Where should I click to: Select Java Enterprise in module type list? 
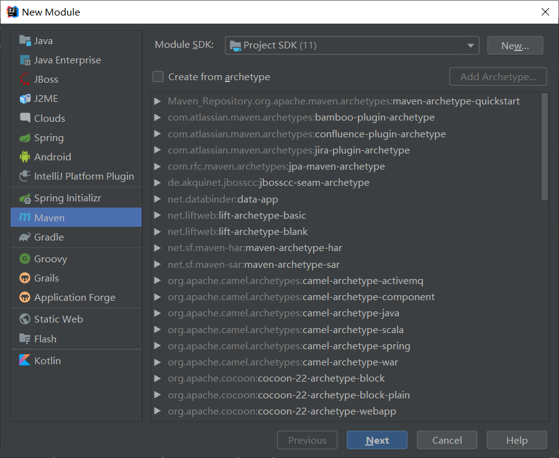pyautogui.click(x=76, y=60)
